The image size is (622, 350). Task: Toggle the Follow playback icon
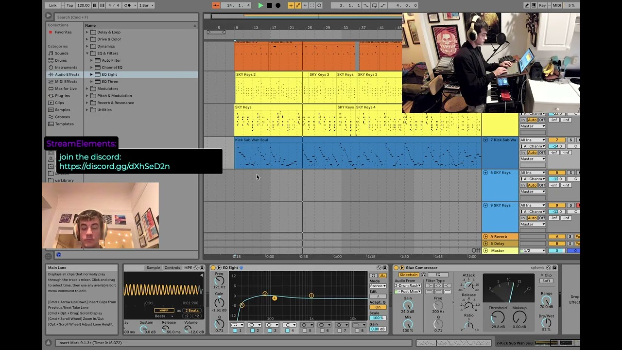coord(216,5)
